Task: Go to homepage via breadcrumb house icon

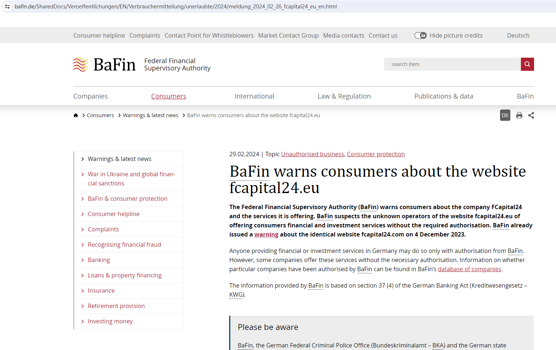Action: point(76,115)
